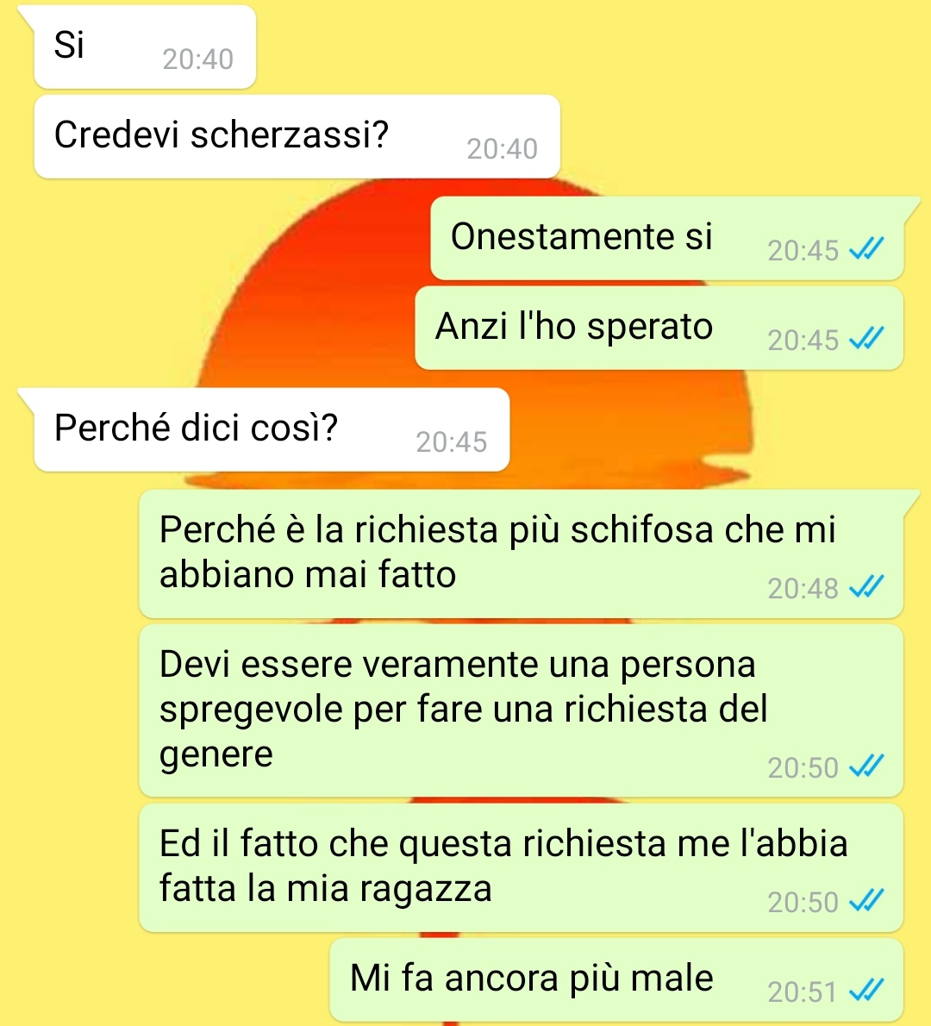Click the 20:45 timestamp of 'Perché dici così?'
The width and height of the screenshot is (931, 1026).
(452, 442)
